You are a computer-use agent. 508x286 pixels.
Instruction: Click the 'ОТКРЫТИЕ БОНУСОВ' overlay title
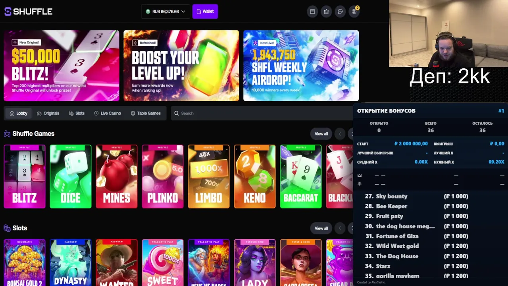coord(386,111)
